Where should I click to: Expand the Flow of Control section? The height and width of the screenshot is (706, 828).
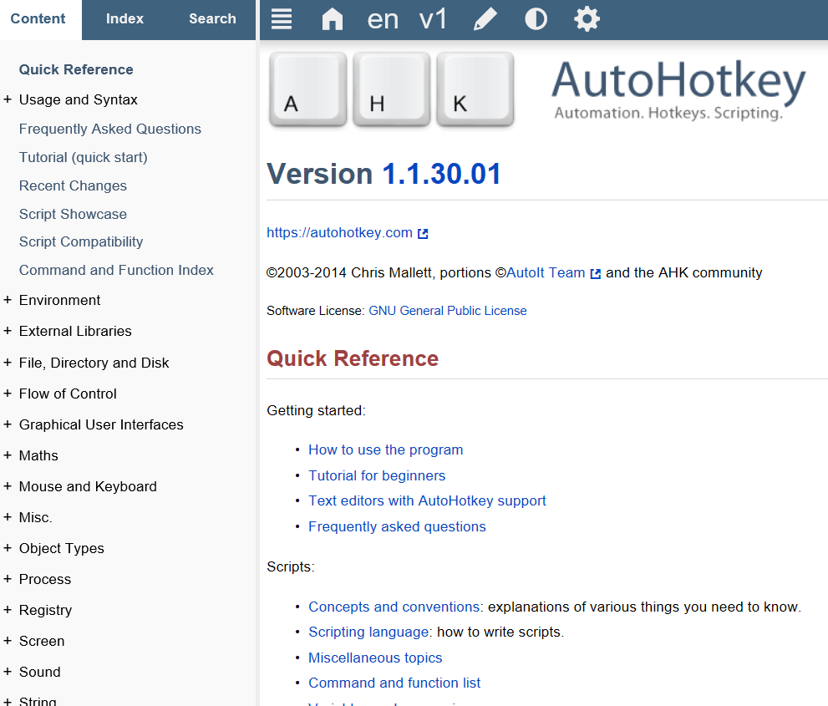8,394
